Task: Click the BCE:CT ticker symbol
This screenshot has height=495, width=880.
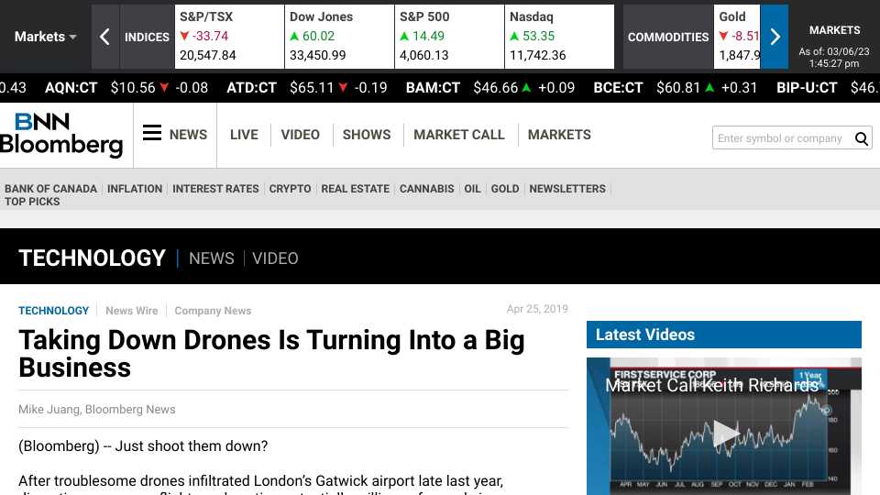Action: (x=618, y=88)
